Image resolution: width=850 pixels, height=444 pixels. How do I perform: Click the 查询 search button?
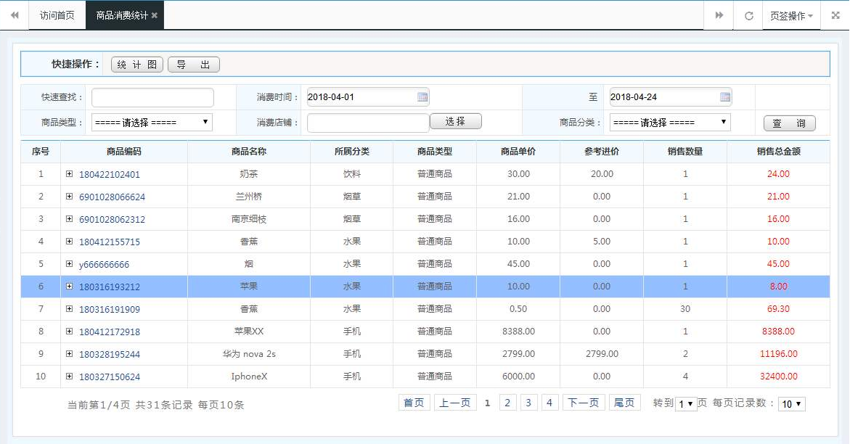(789, 123)
